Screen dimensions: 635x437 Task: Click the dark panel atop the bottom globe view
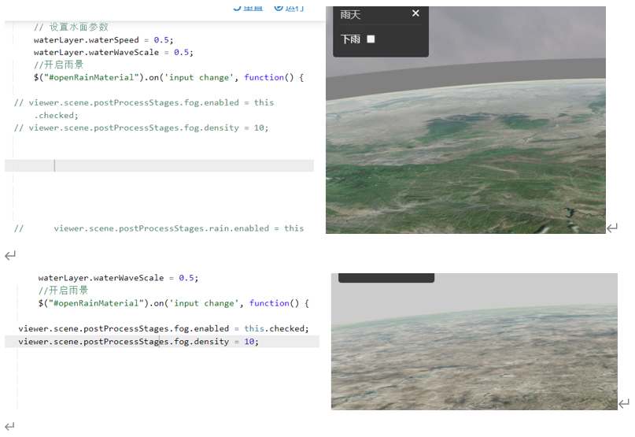tap(386, 277)
